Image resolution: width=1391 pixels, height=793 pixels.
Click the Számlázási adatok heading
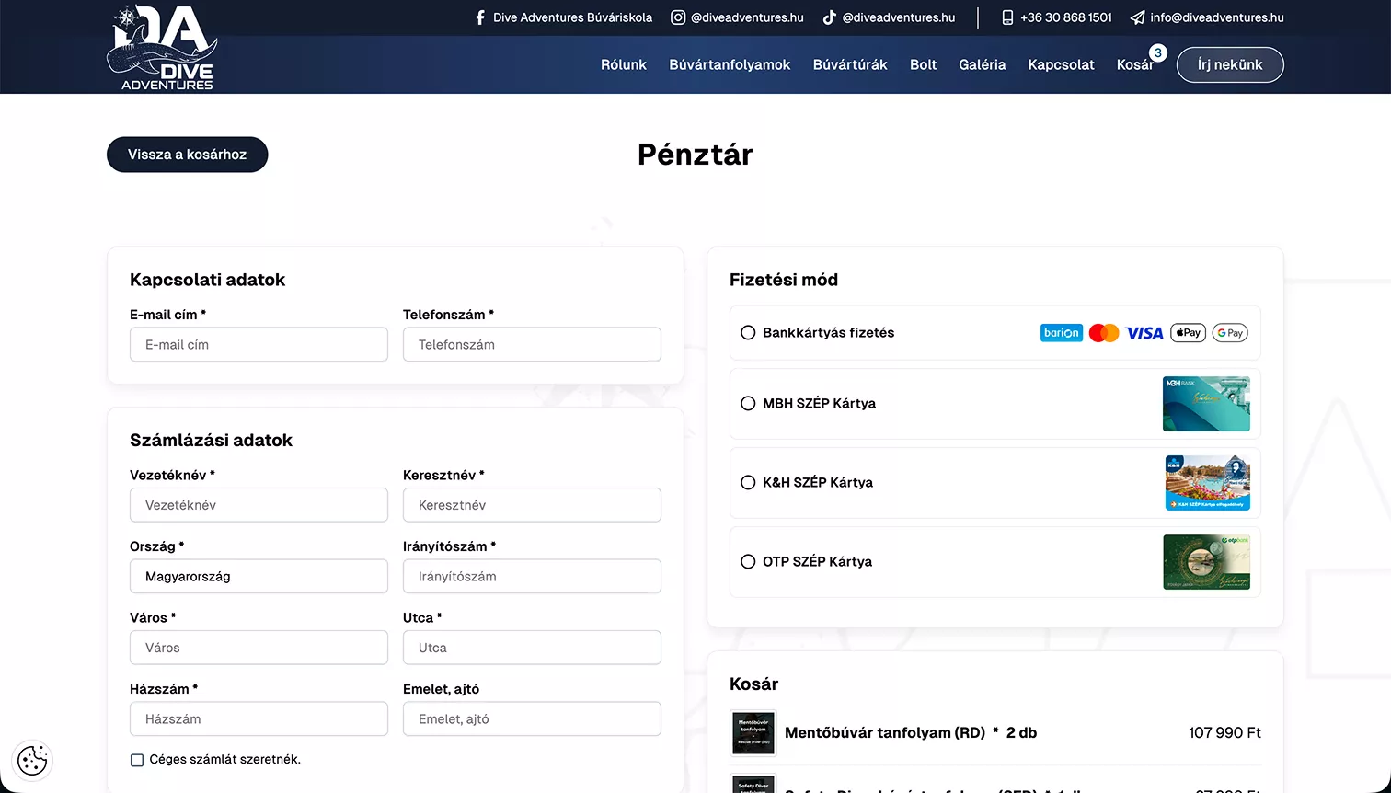pos(211,440)
